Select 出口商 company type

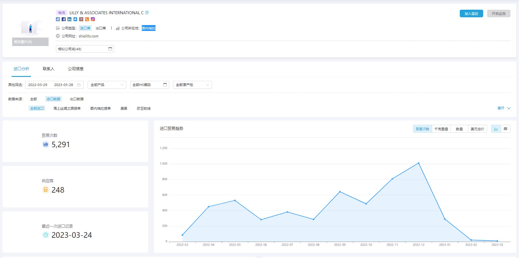(101, 28)
